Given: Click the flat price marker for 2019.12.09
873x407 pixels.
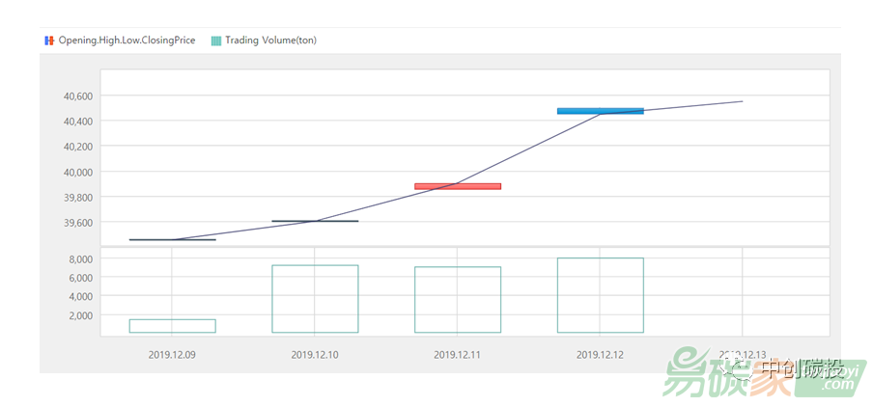Looking at the screenshot, I should point(172,239).
